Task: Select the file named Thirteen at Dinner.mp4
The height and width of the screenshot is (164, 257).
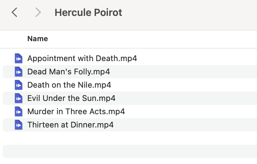Action: 70,125
